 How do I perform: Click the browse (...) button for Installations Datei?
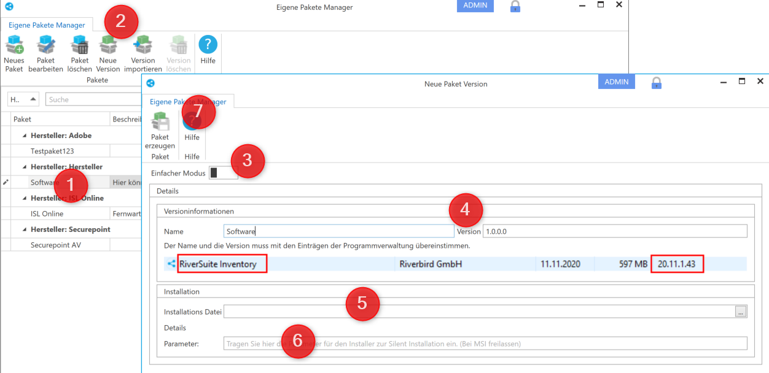point(741,312)
